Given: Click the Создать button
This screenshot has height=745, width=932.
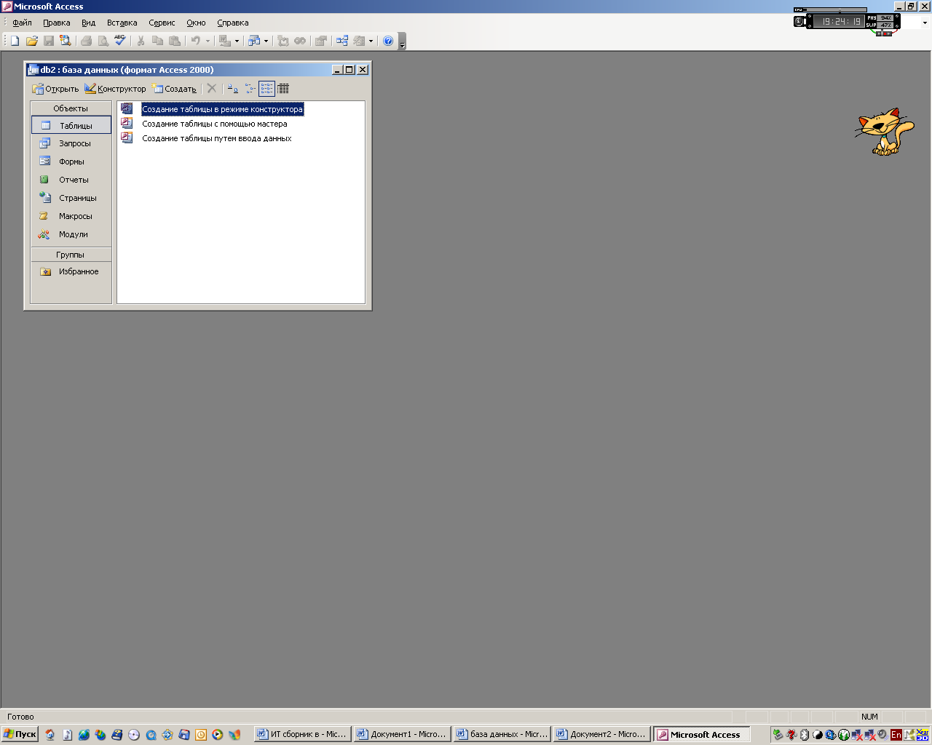Looking at the screenshot, I should 174,89.
